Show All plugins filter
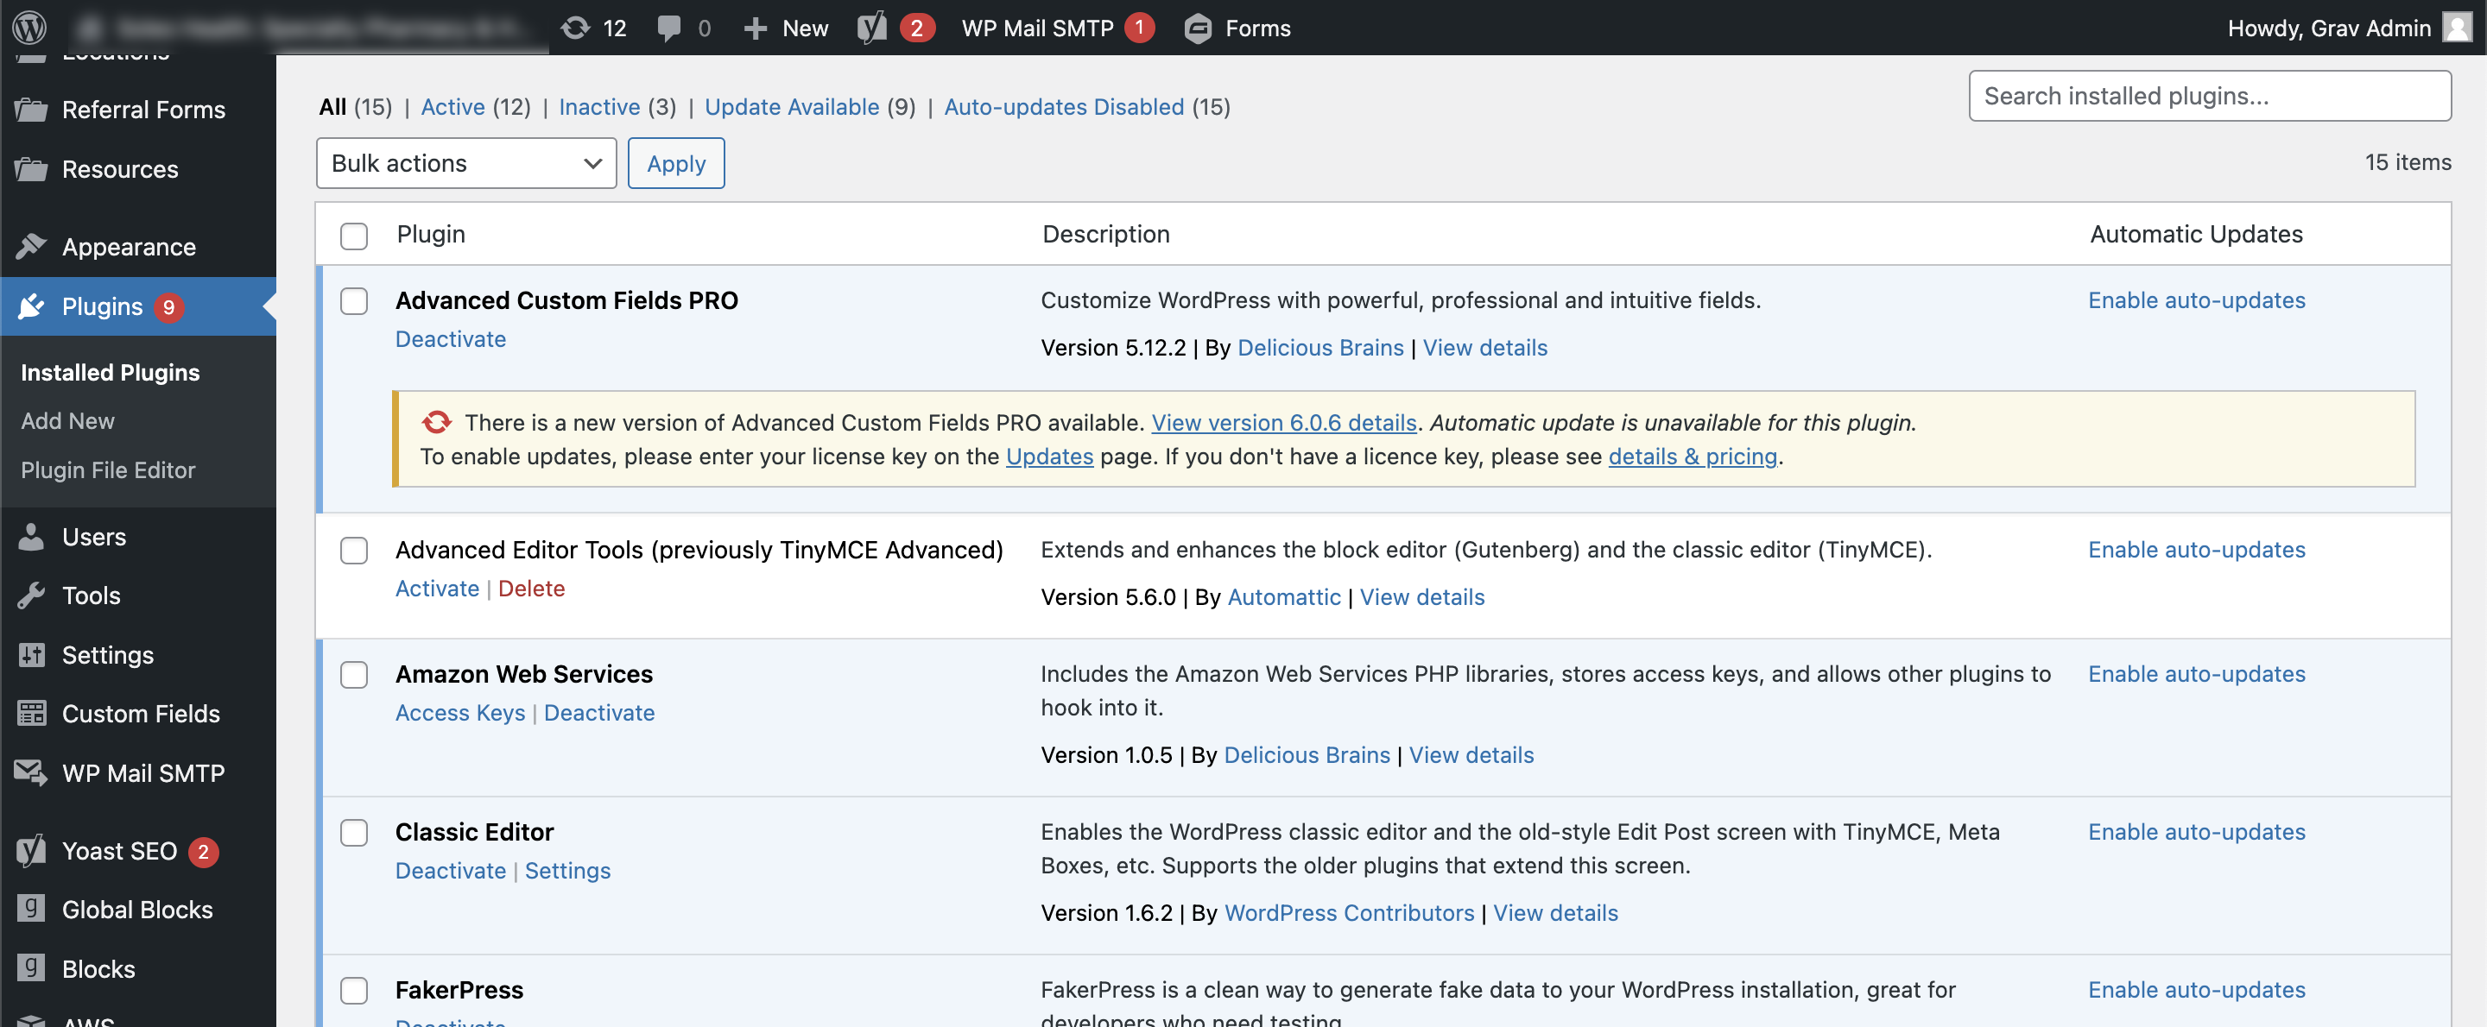 pos(333,107)
